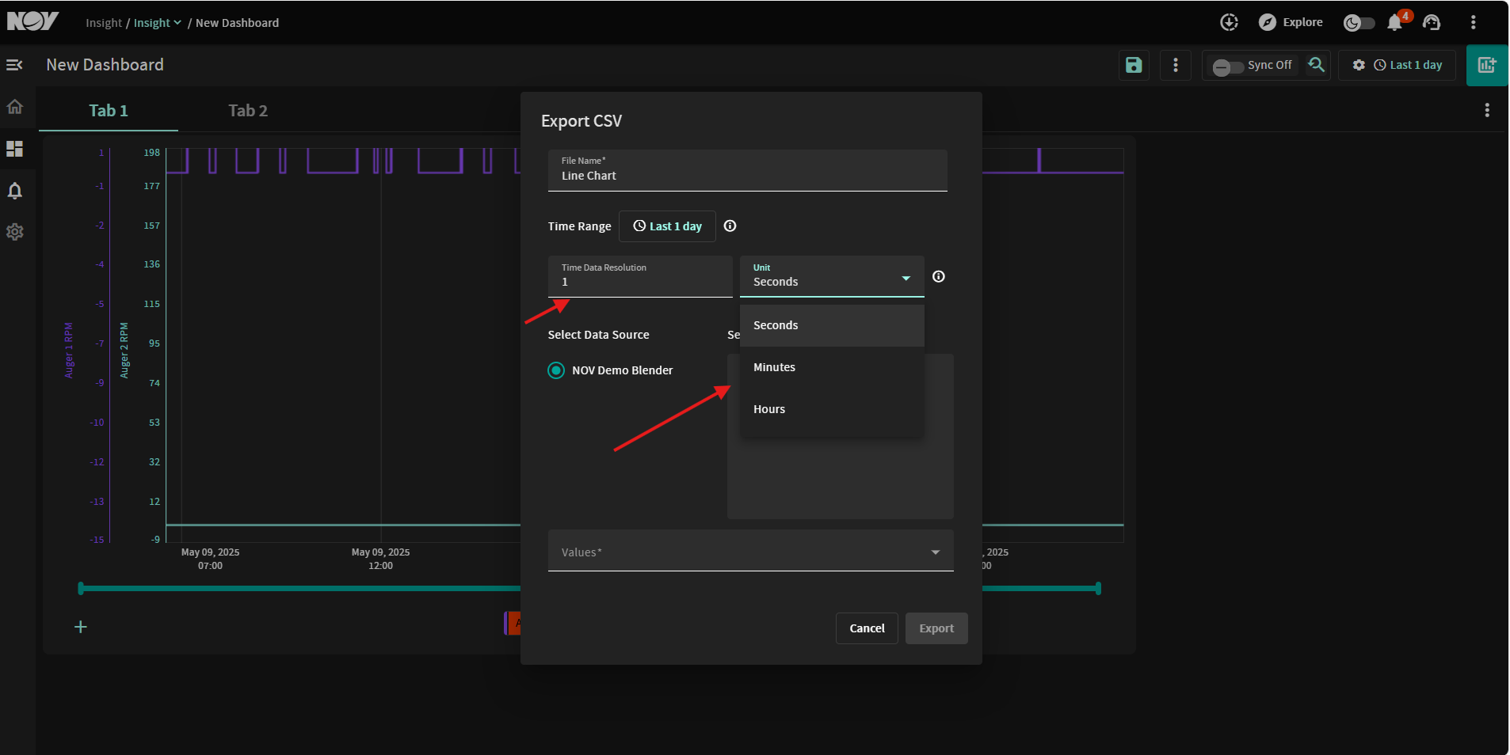Expand the Values dropdown
This screenshot has height=755, width=1510.
[751, 551]
